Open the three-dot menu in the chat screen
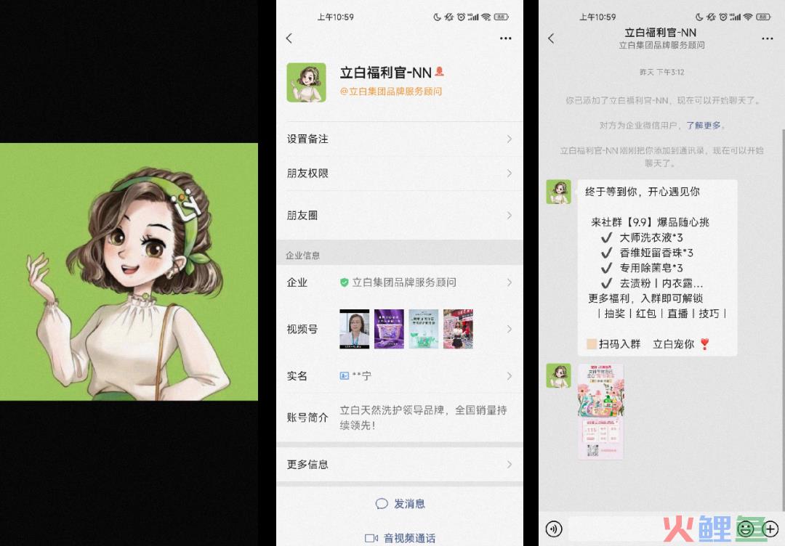The width and height of the screenshot is (785, 546). tap(768, 38)
